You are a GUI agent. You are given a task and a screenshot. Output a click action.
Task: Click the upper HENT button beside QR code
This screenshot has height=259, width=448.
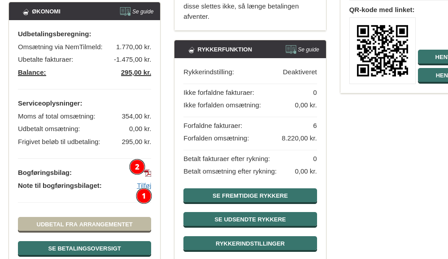(433, 57)
